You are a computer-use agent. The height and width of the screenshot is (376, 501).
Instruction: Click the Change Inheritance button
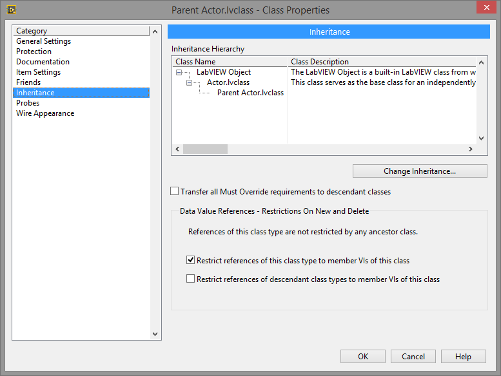click(x=420, y=171)
